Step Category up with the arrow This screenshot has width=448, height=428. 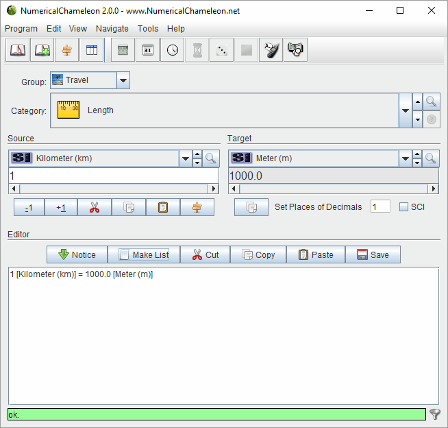[417, 102]
